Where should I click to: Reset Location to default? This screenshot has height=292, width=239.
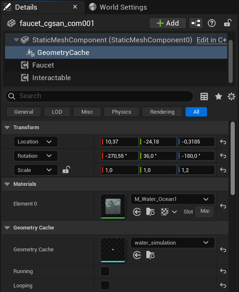tap(223, 142)
